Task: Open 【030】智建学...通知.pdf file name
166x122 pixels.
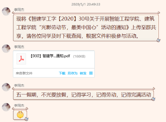Action: [x=50, y=56]
